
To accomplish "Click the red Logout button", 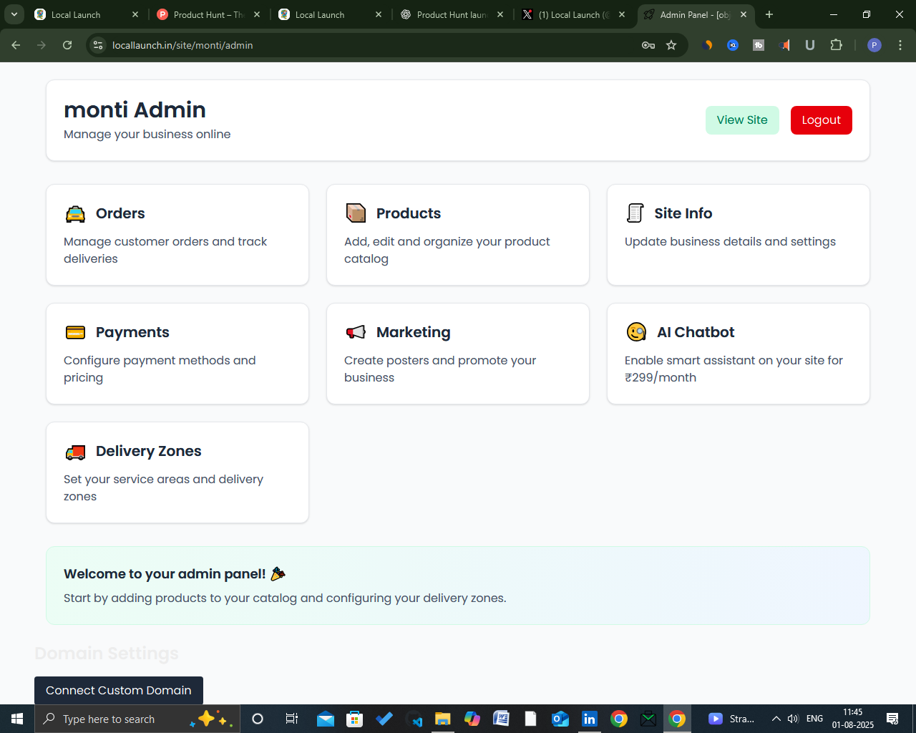I will click(822, 120).
